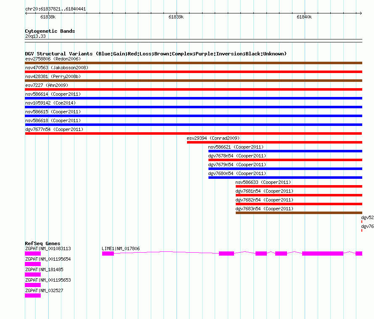Click the cut-off dgv52 label at right edge

(x=367, y=217)
